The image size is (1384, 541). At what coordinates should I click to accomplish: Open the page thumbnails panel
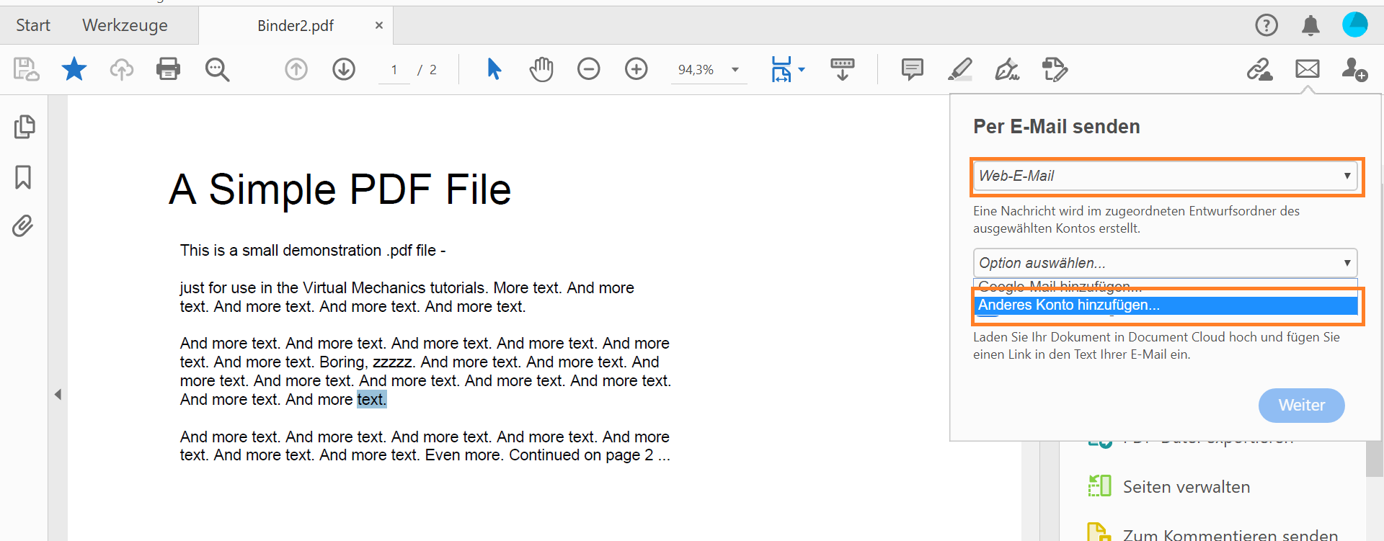(x=24, y=127)
